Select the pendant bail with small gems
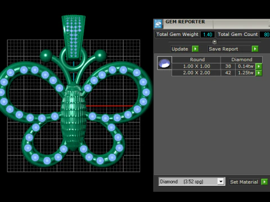Viewport: 270px width, 202px height. coord(74,38)
